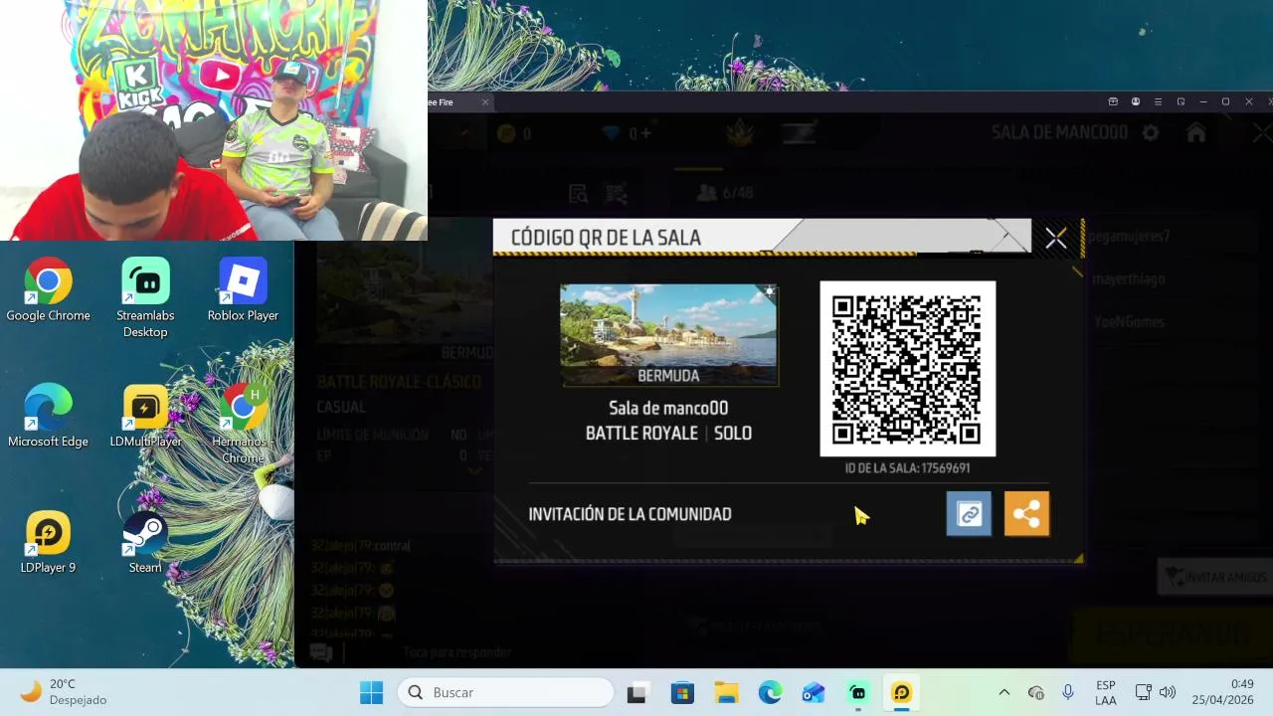
Task: Open network settings tray icon
Action: click(x=1144, y=692)
